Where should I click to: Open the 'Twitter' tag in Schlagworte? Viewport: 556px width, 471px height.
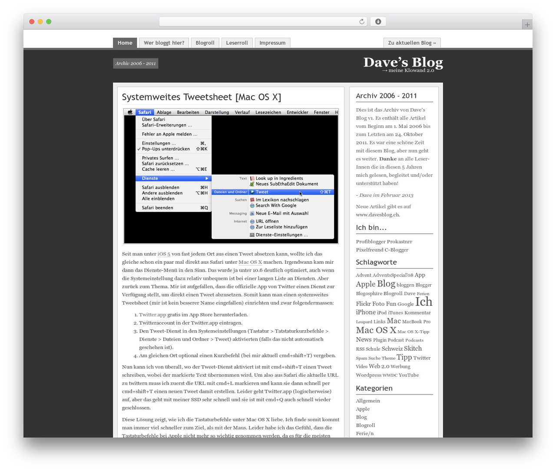422,358
